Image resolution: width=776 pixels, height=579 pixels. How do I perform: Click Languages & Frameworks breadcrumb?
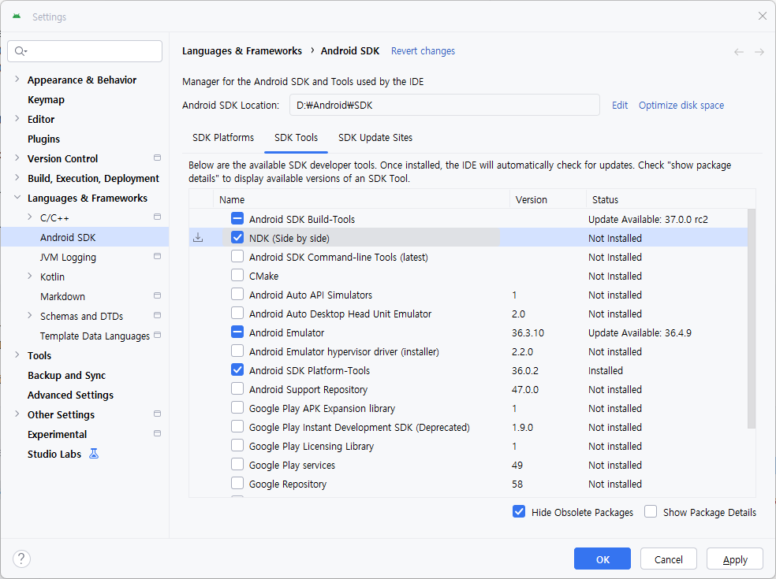pyautogui.click(x=242, y=51)
